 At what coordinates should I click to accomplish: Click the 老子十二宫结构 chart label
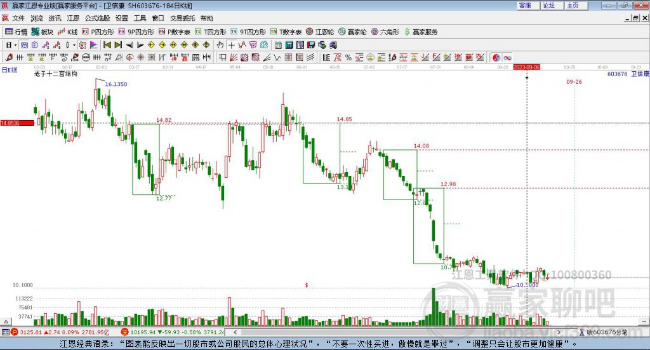coord(56,74)
